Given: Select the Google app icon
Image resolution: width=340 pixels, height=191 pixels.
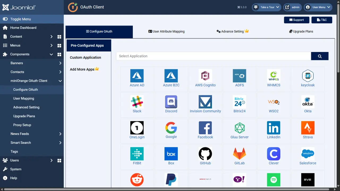Looking at the screenshot, I should (171, 128).
